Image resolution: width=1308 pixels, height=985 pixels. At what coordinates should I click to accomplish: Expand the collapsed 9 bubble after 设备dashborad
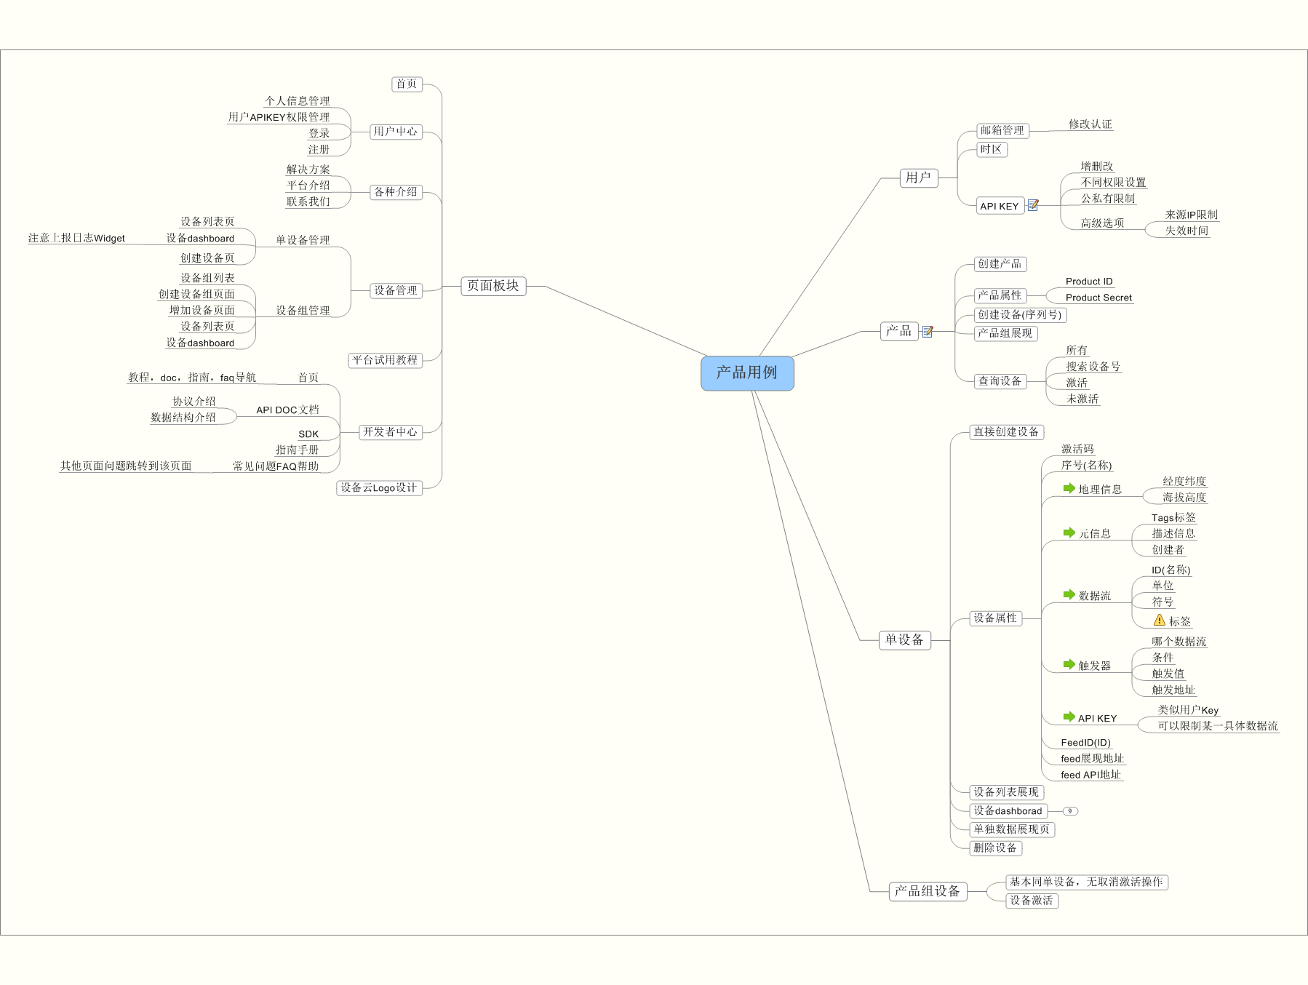coord(1070,811)
